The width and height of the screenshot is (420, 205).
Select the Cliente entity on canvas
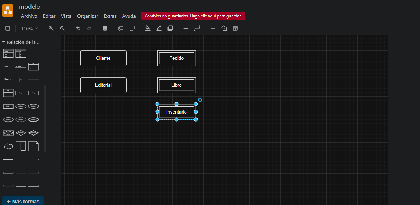(x=103, y=58)
